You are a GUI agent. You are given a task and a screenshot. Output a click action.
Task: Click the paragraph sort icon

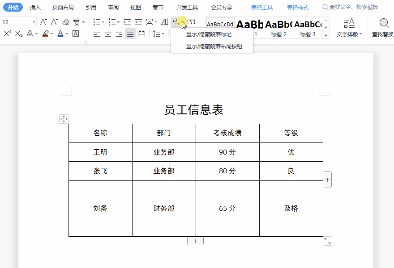[x=165, y=22]
